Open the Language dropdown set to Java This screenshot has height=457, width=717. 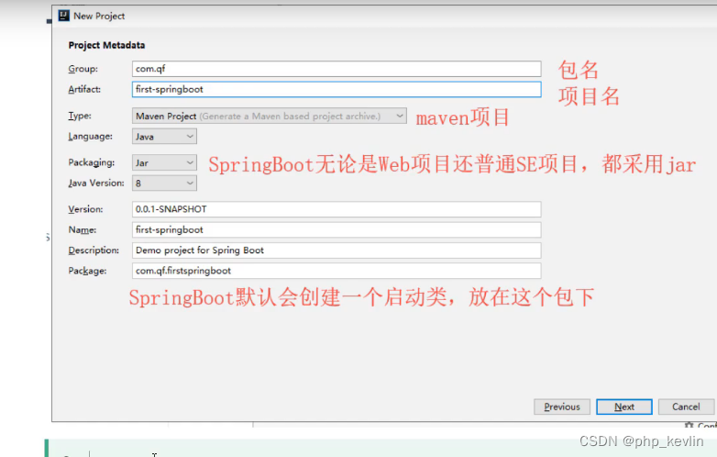click(165, 137)
